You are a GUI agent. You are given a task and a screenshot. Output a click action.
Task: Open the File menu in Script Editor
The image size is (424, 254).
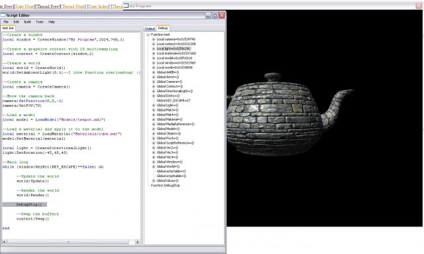point(6,22)
